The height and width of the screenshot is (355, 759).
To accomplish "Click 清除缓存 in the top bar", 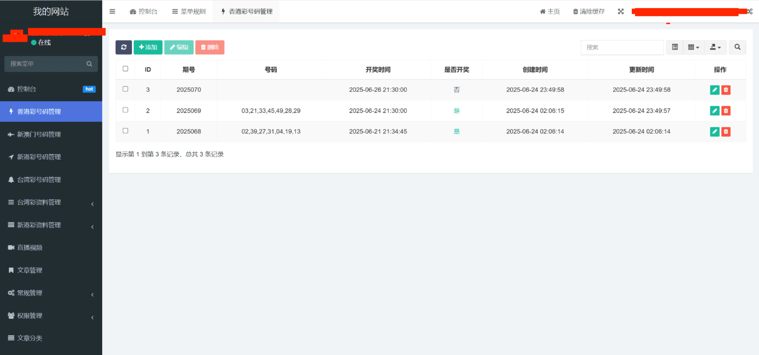I will click(x=589, y=12).
